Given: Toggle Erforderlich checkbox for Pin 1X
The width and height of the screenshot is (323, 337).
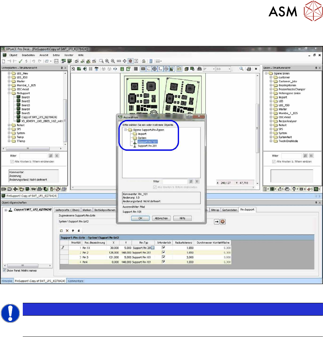Looking at the screenshot, I should click(x=164, y=248).
